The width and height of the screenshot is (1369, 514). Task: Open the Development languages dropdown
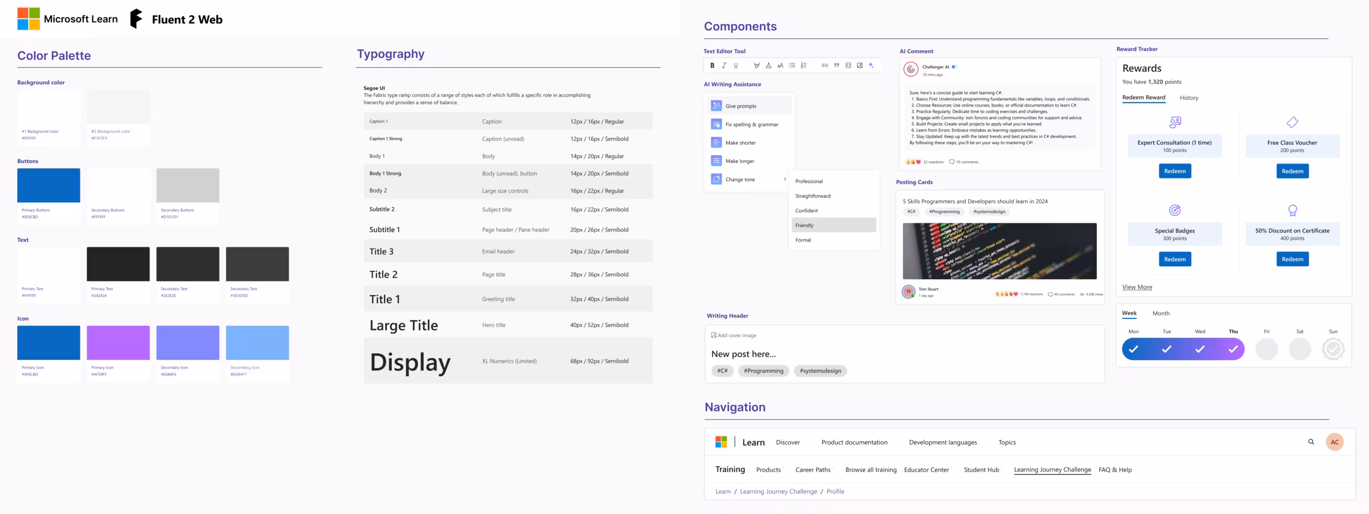pyautogui.click(x=944, y=442)
